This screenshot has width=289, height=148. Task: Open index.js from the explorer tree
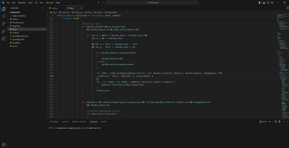tap(27, 33)
